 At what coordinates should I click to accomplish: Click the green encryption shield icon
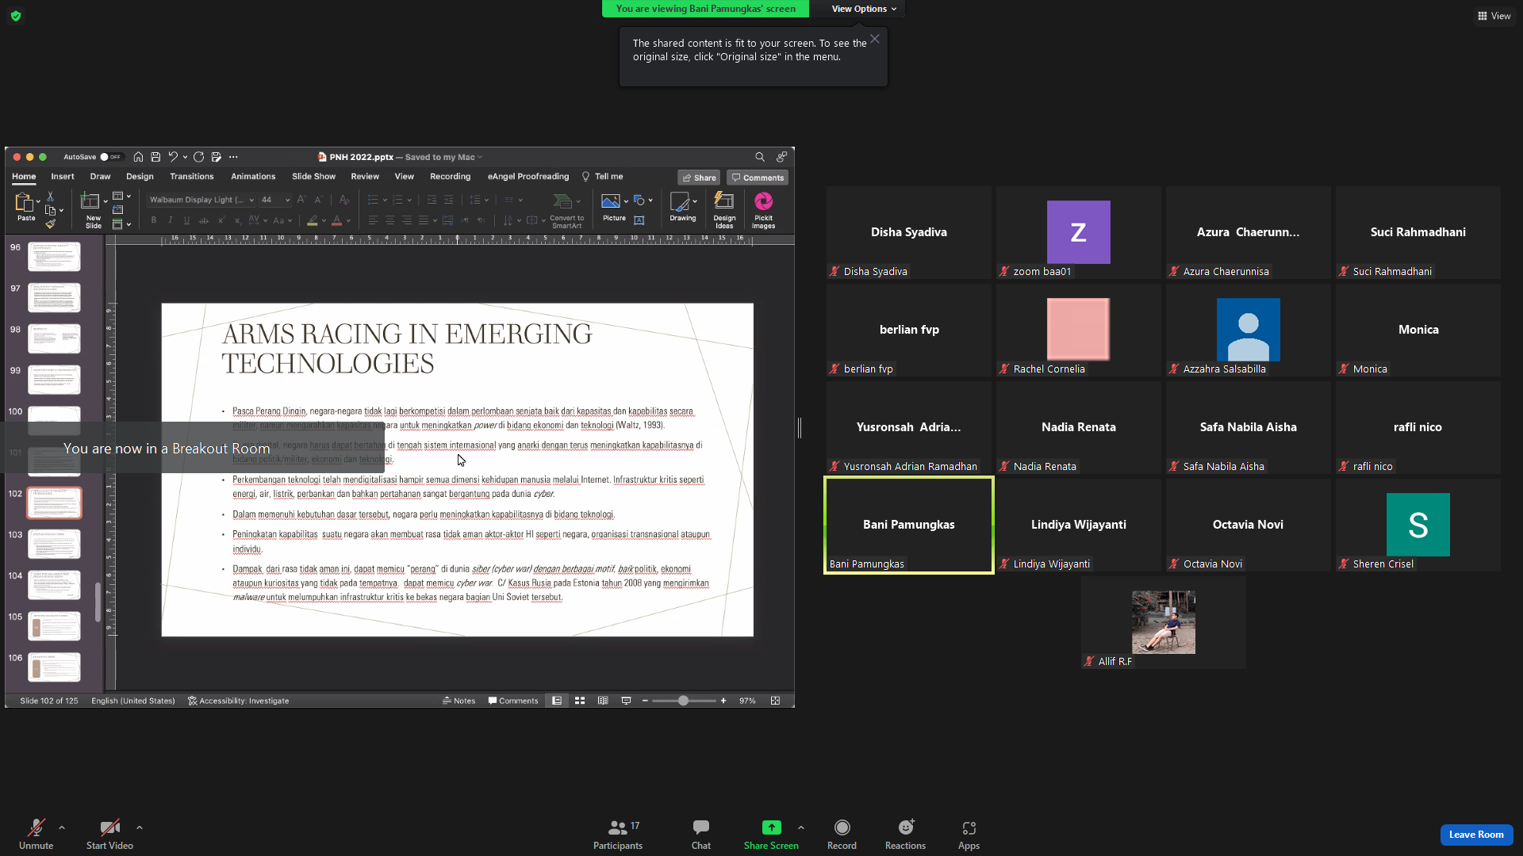tap(16, 16)
